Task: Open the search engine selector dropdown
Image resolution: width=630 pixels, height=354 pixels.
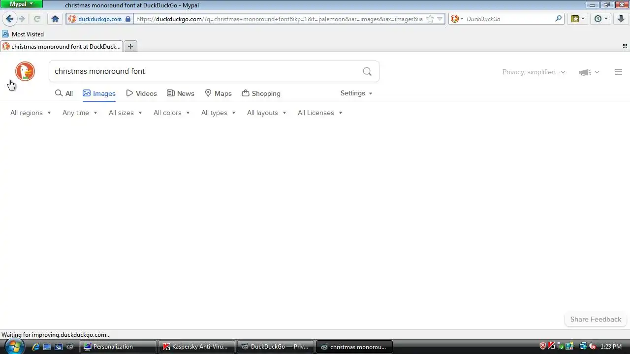Action: pyautogui.click(x=457, y=19)
